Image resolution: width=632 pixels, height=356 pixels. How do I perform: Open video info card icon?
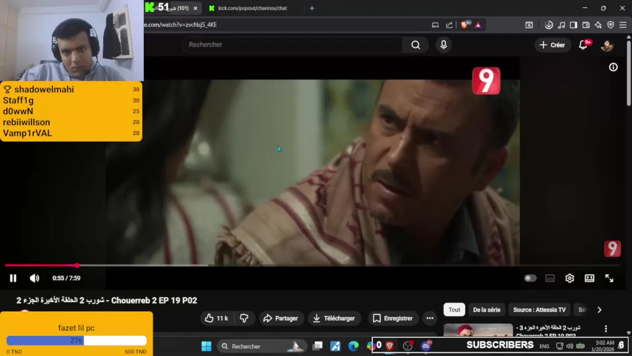tap(613, 67)
